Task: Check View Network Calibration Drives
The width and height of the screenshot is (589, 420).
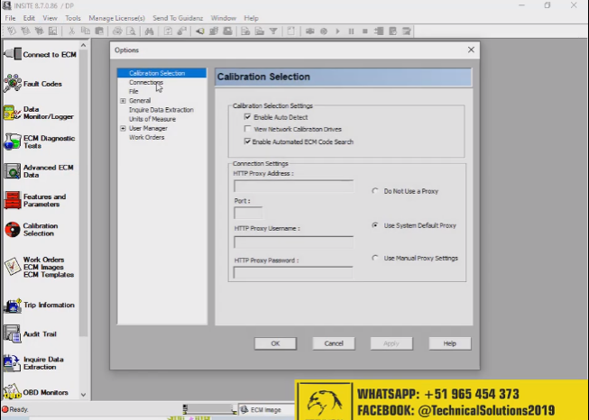Action: (x=247, y=129)
